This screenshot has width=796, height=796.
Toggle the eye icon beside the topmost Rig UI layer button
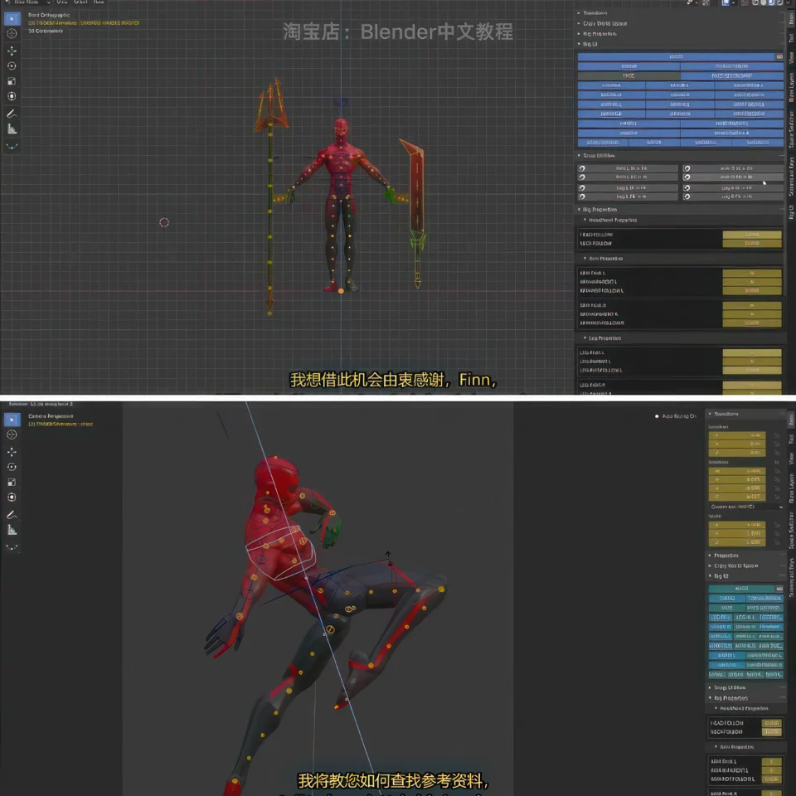pos(779,56)
